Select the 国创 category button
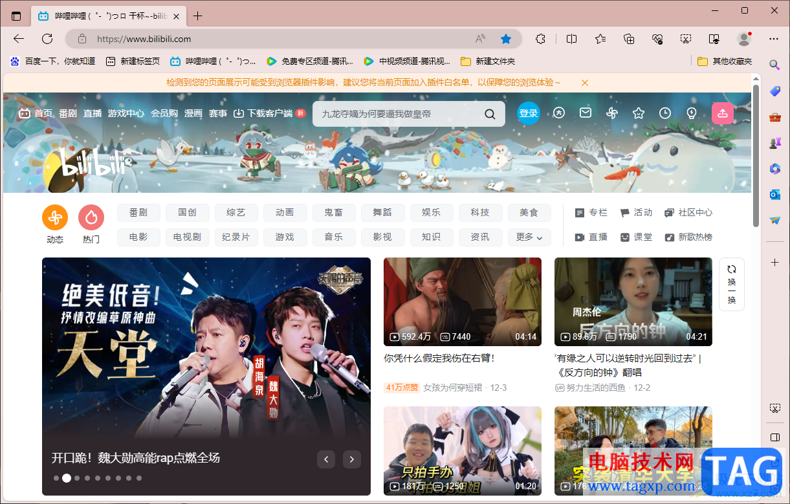 pyautogui.click(x=187, y=212)
